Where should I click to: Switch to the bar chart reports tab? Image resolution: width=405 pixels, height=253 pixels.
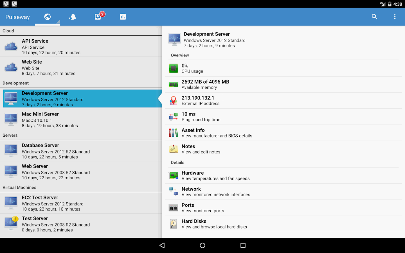(123, 17)
